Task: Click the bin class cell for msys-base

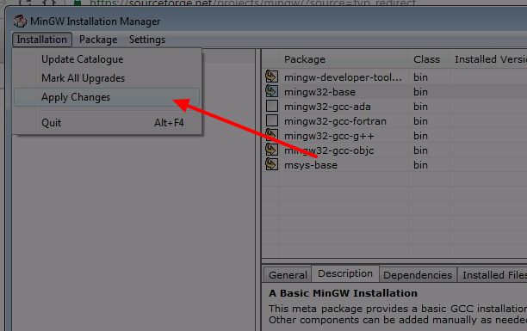Action: pyautogui.click(x=420, y=165)
